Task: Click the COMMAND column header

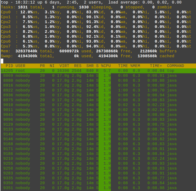Action: [175, 66]
